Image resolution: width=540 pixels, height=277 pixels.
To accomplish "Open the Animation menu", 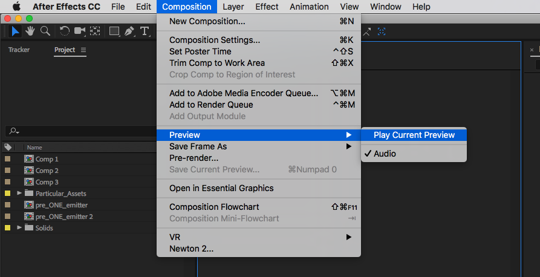I will [x=309, y=7].
